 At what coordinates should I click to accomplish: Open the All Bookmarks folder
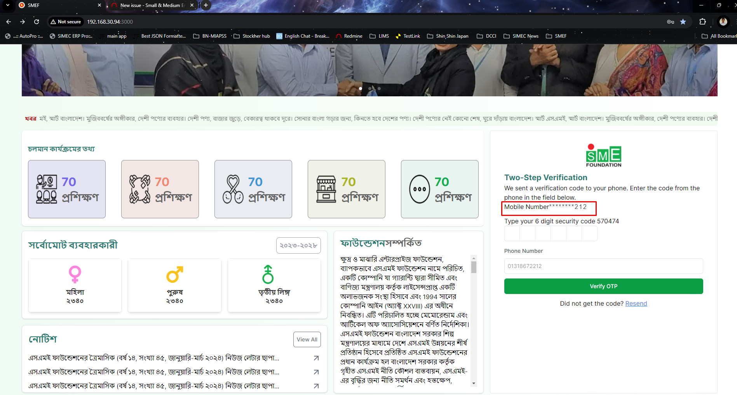(719, 36)
